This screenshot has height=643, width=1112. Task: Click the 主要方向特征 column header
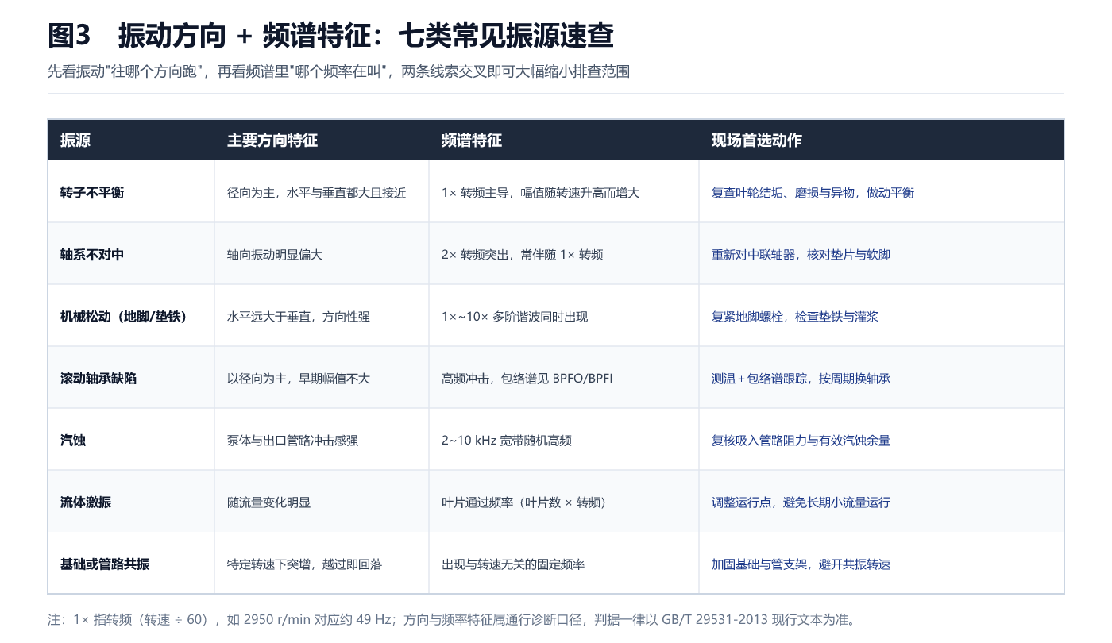tap(272, 141)
